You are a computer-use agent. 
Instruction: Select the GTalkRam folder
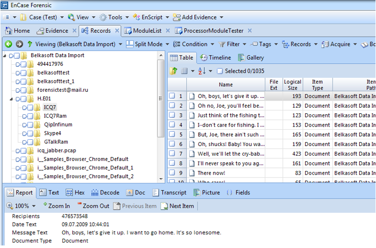tap(56, 142)
